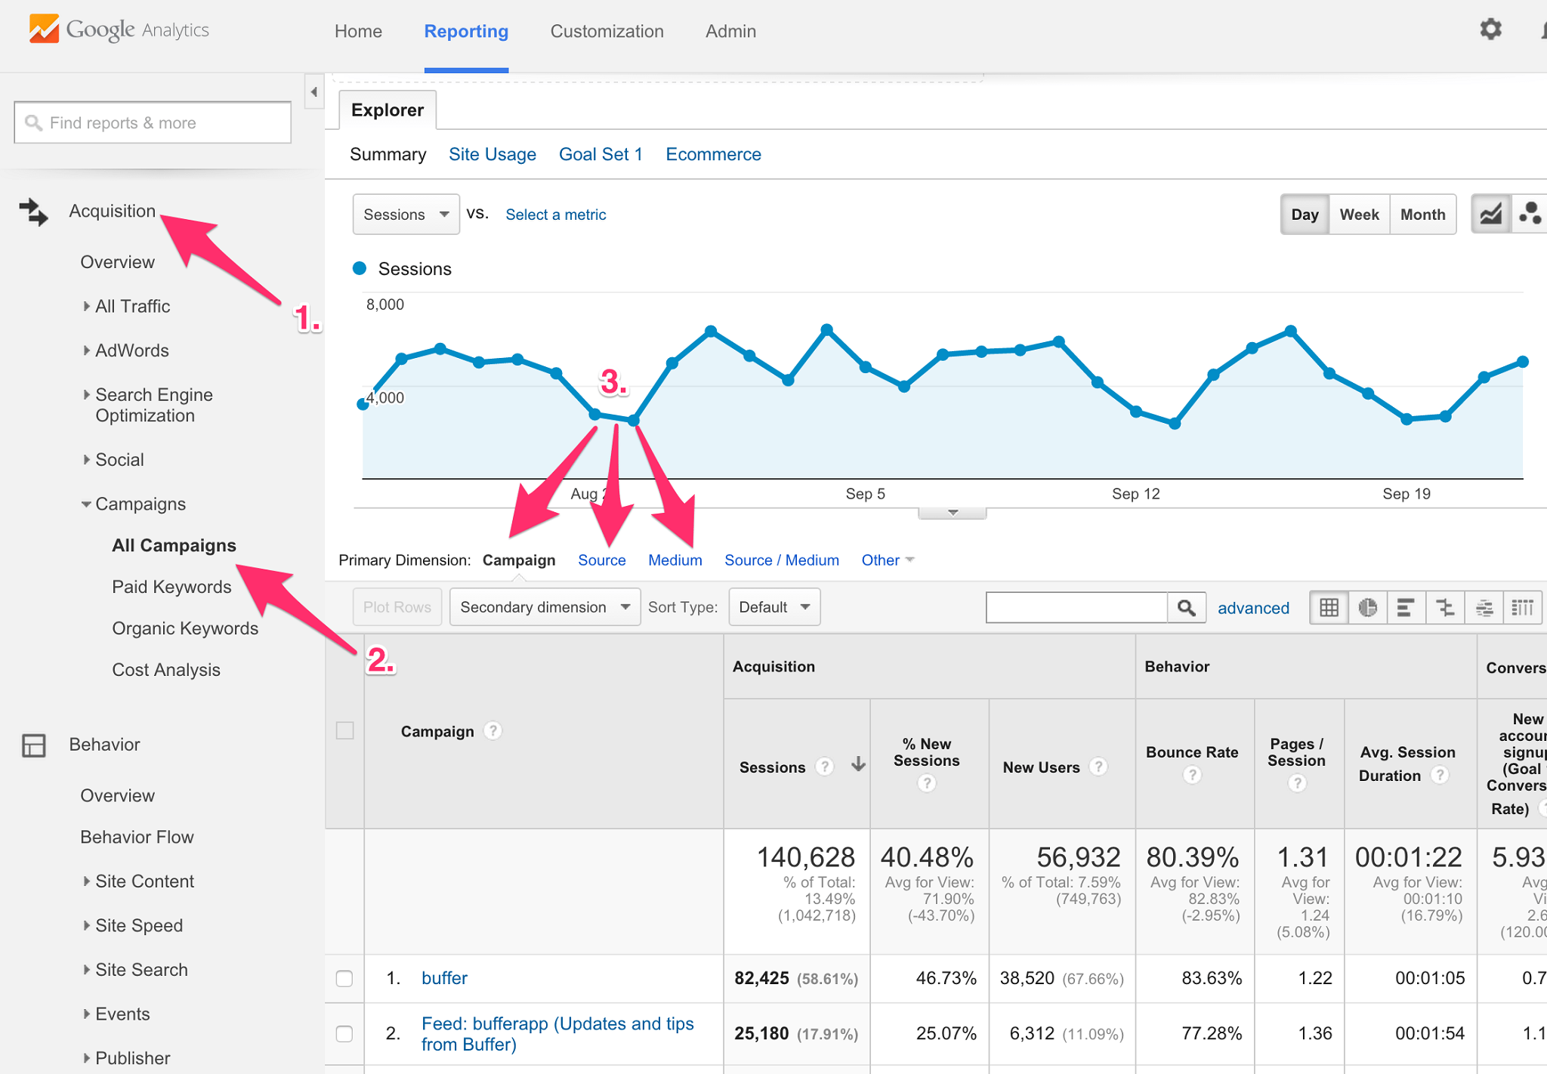Open the settings gear icon

(1490, 30)
